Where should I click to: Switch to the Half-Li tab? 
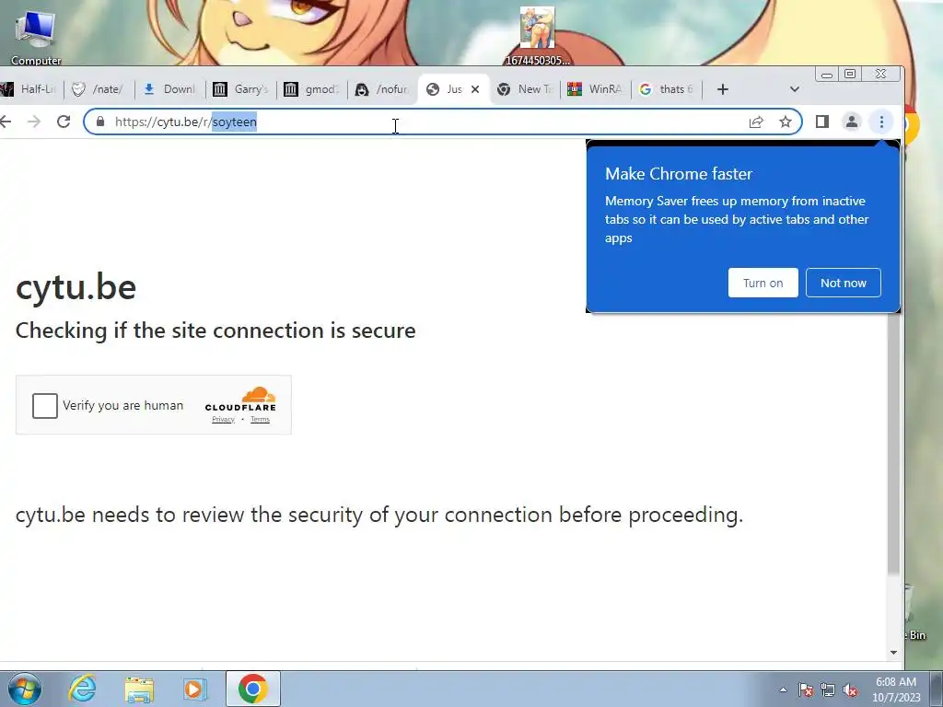point(29,89)
